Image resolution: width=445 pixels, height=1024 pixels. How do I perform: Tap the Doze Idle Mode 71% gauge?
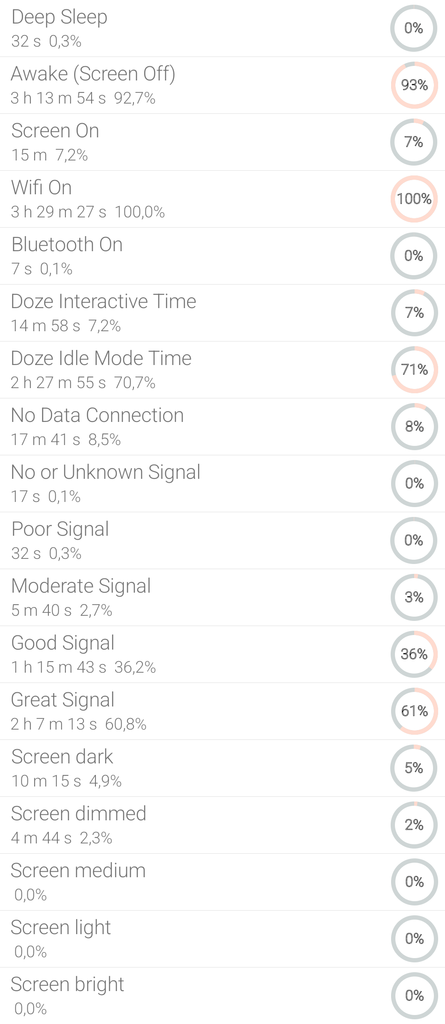tap(414, 370)
